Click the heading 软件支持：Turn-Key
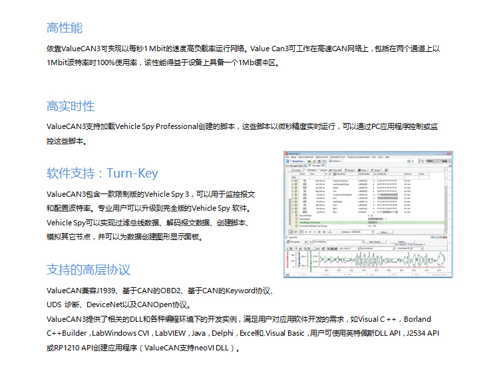 102,174
